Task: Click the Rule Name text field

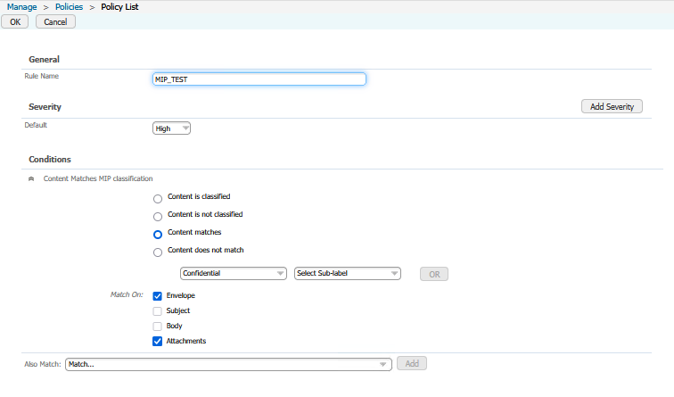Action: [259, 79]
